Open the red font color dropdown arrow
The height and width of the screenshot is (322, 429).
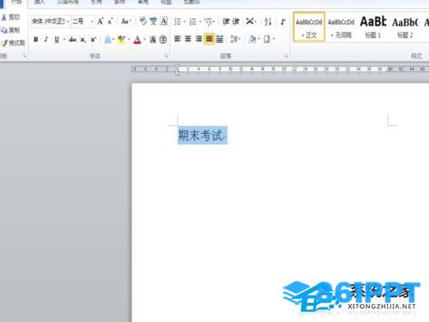click(144, 39)
